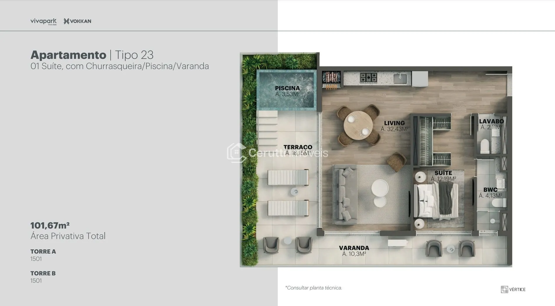555x306 pixels.
Task: Select the Terraço area label
Action: pyautogui.click(x=298, y=150)
